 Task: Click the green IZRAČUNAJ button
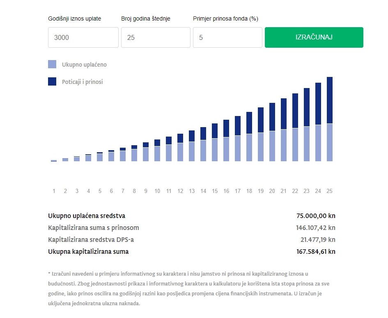pyautogui.click(x=314, y=37)
